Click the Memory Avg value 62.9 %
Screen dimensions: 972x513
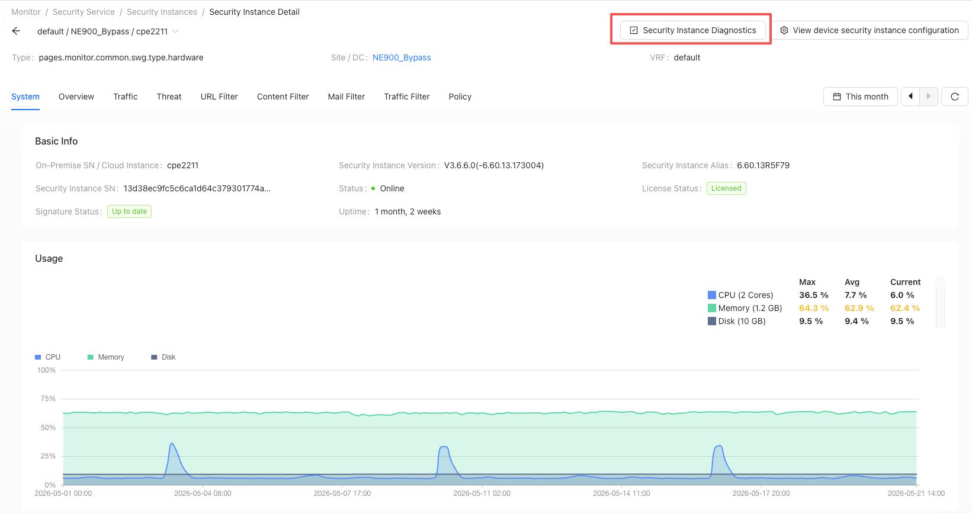coord(859,308)
